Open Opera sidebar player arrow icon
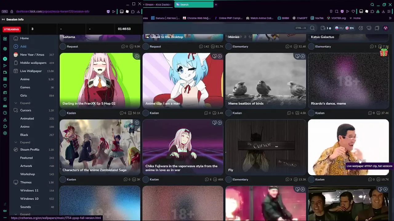This screenshot has height=221, width=394. [5, 66]
